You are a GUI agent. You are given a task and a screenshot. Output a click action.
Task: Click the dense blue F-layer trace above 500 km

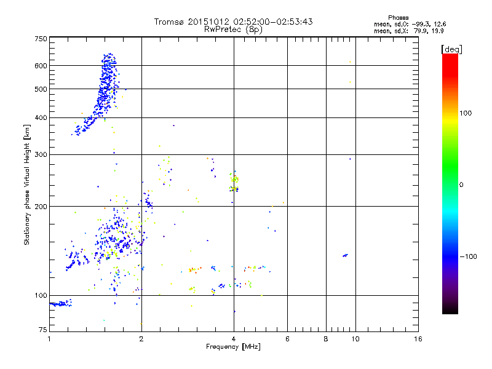(x=109, y=72)
